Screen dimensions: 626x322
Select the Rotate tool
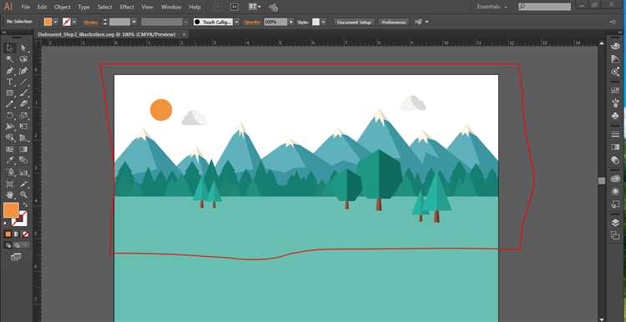click(x=9, y=115)
